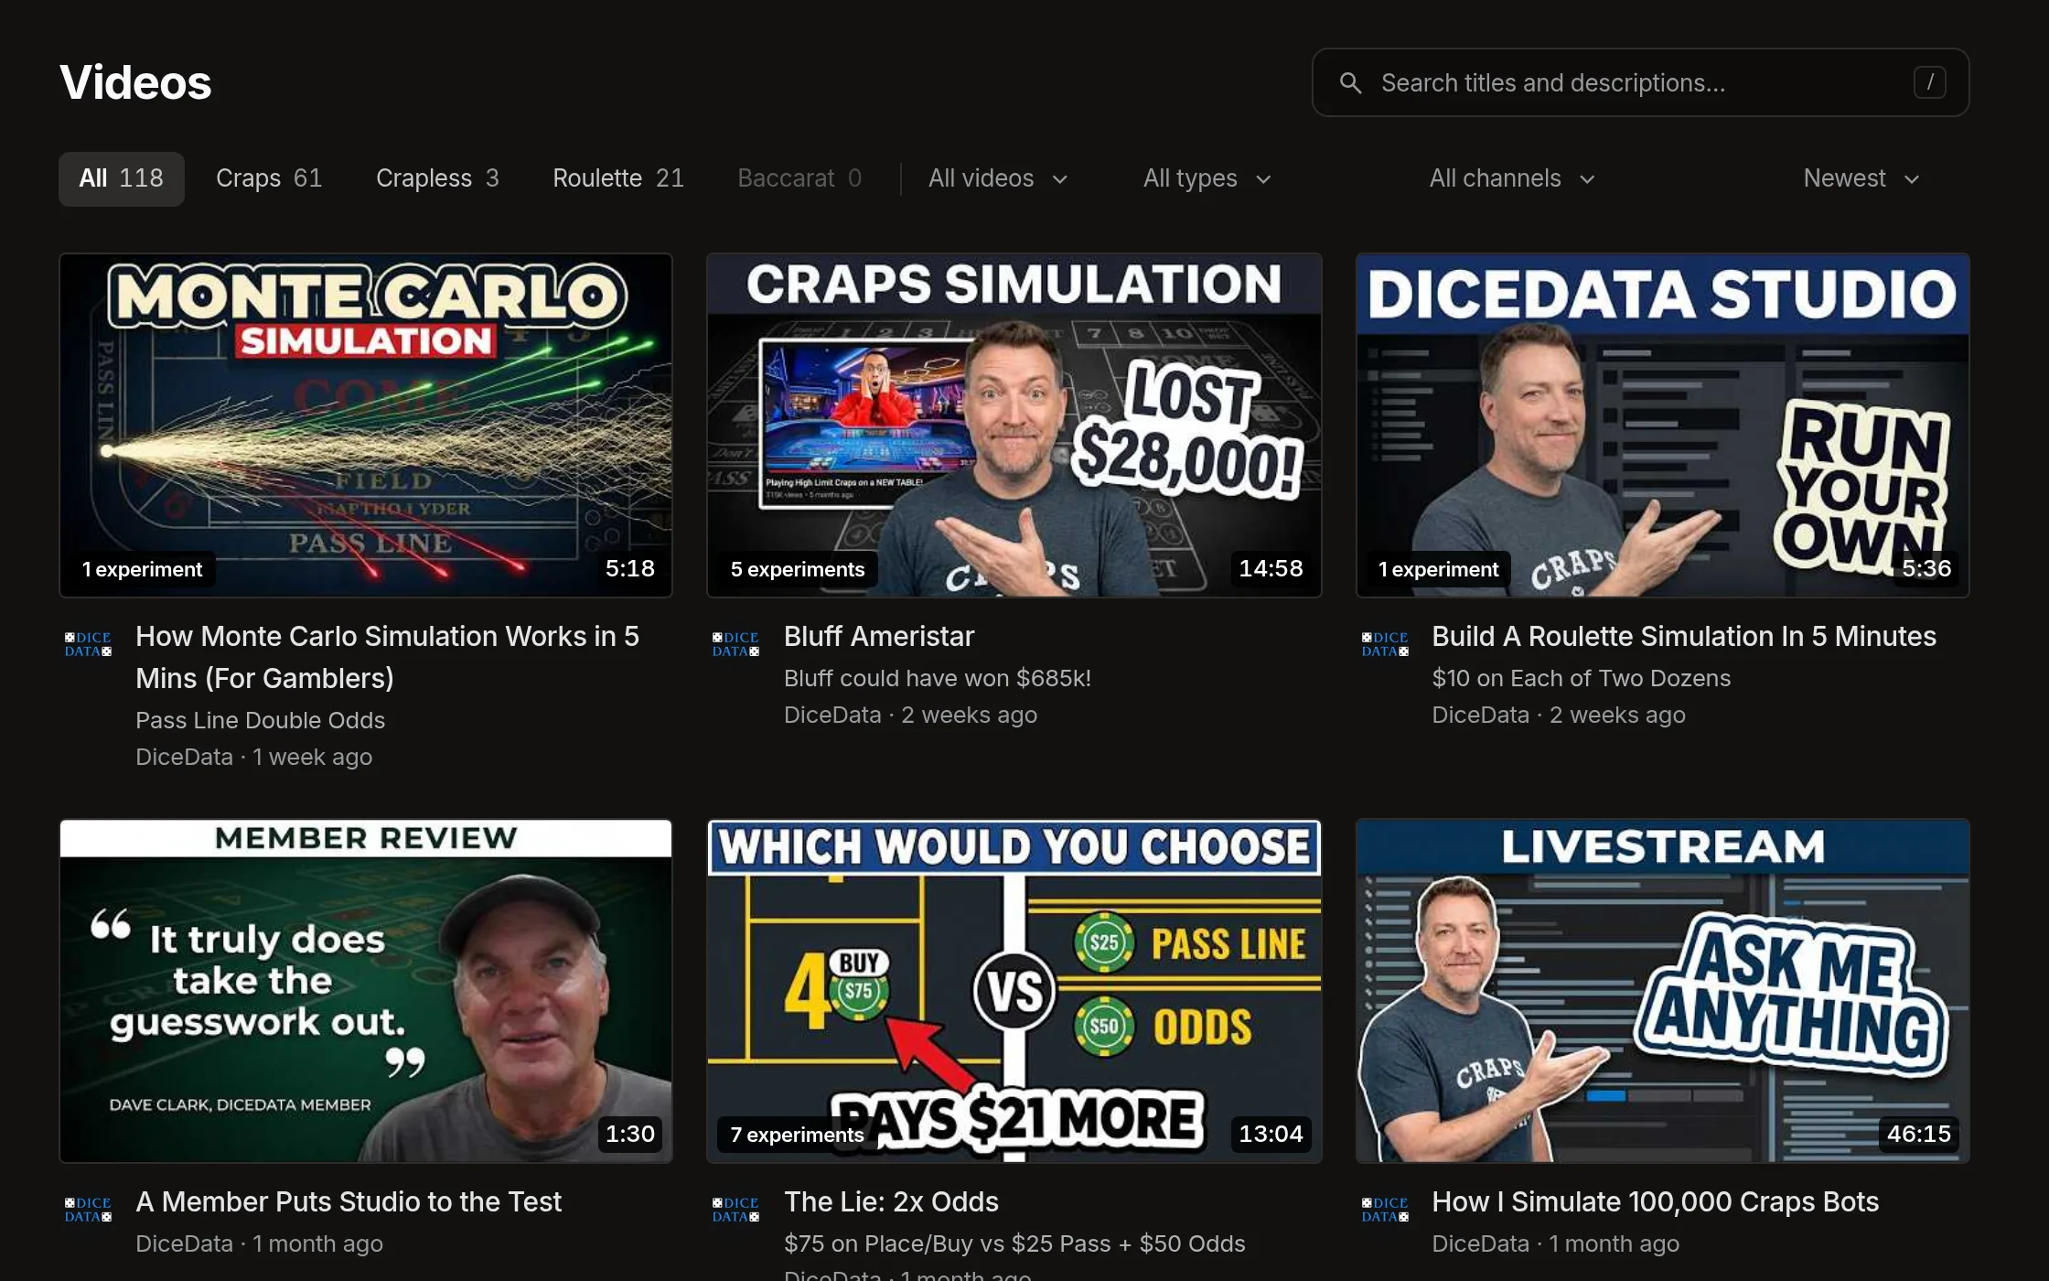Switch to the Crapless 3 tab

437,178
